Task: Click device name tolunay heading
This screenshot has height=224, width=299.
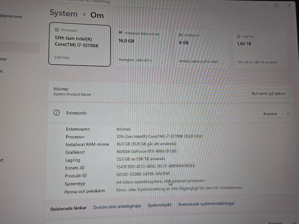Action: click(61, 89)
